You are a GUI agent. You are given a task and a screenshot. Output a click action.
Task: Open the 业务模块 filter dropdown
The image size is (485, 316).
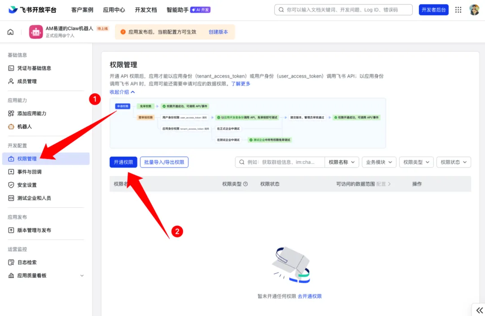click(379, 162)
